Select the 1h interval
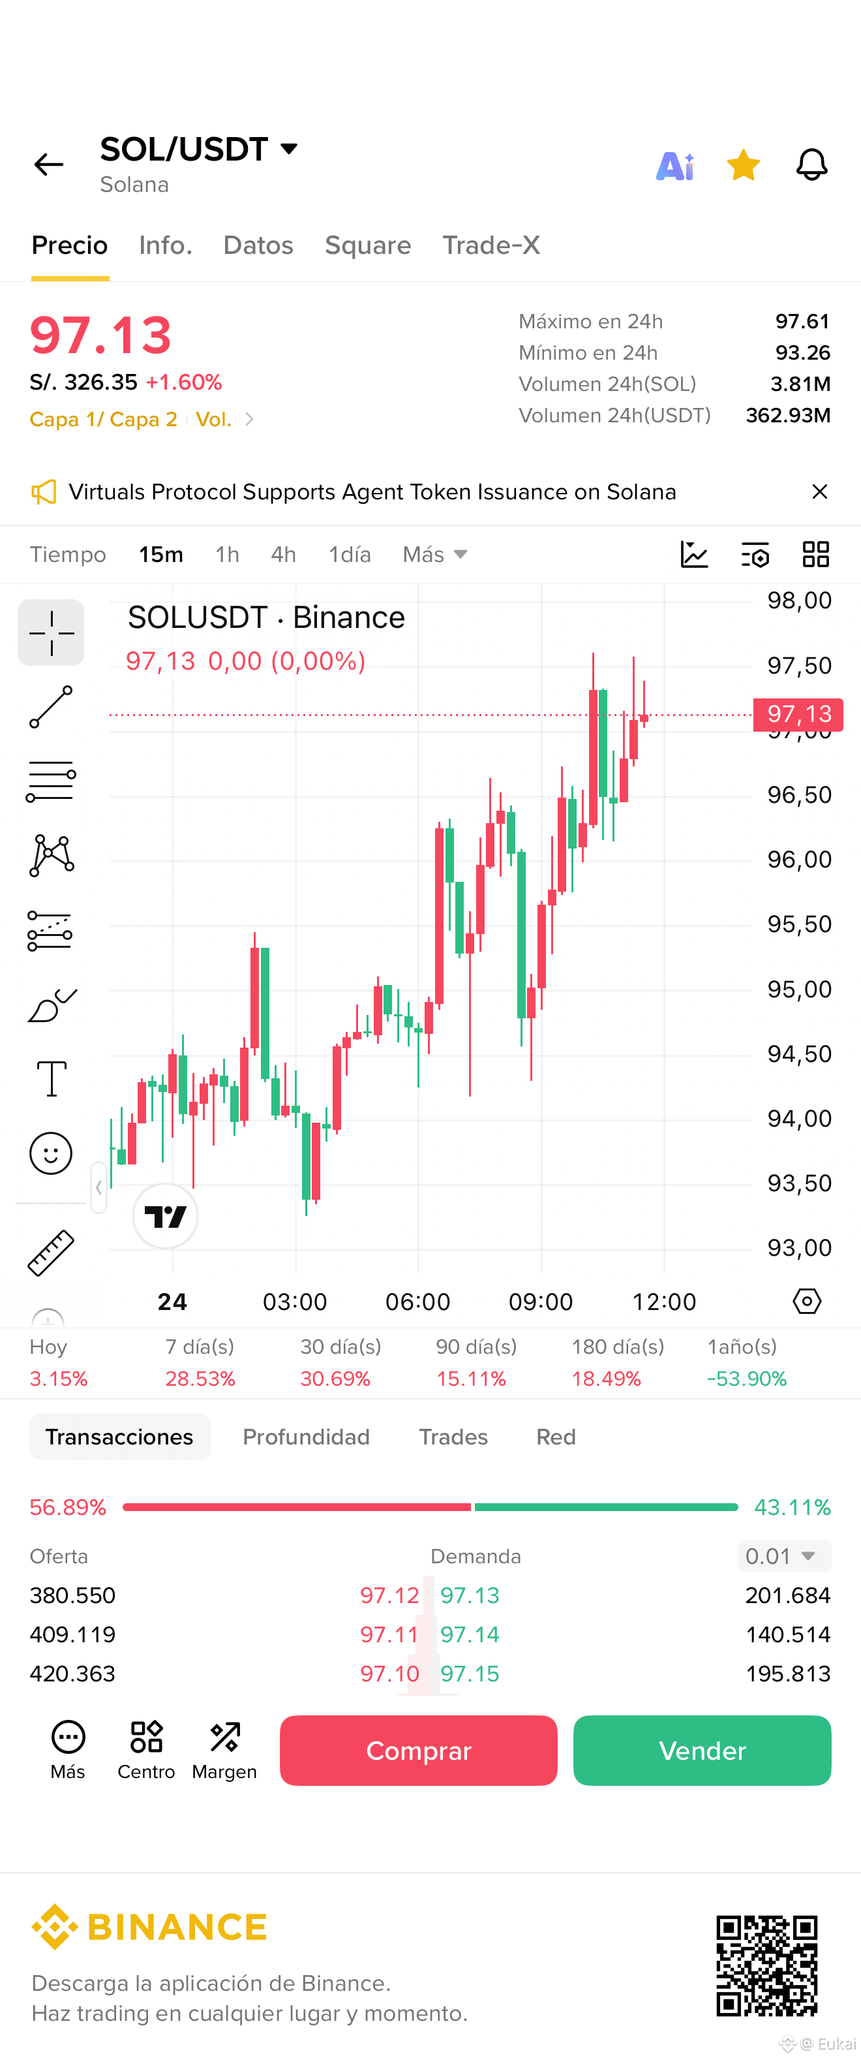The width and height of the screenshot is (861, 2060). click(x=227, y=555)
